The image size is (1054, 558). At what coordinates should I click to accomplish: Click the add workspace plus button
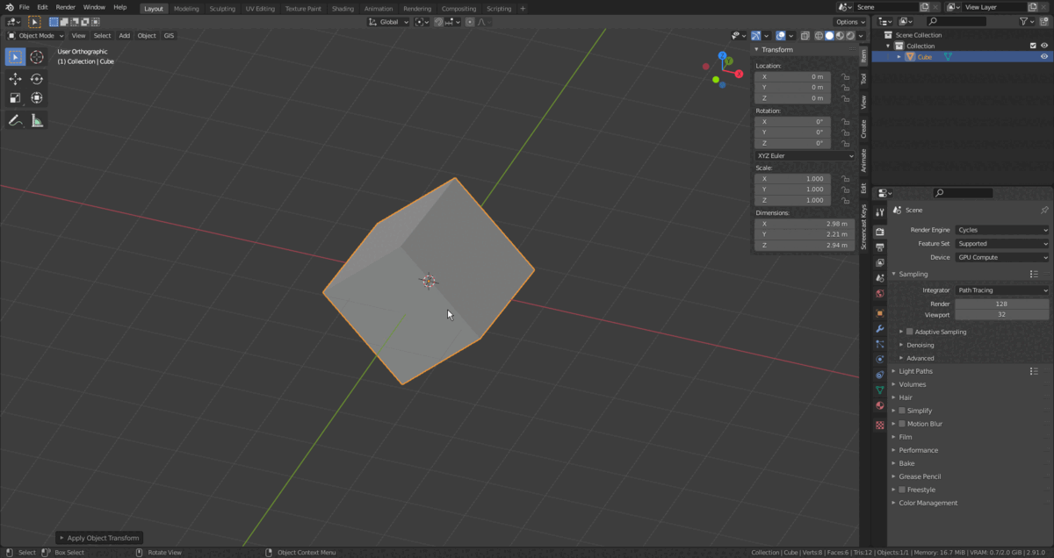coord(523,9)
